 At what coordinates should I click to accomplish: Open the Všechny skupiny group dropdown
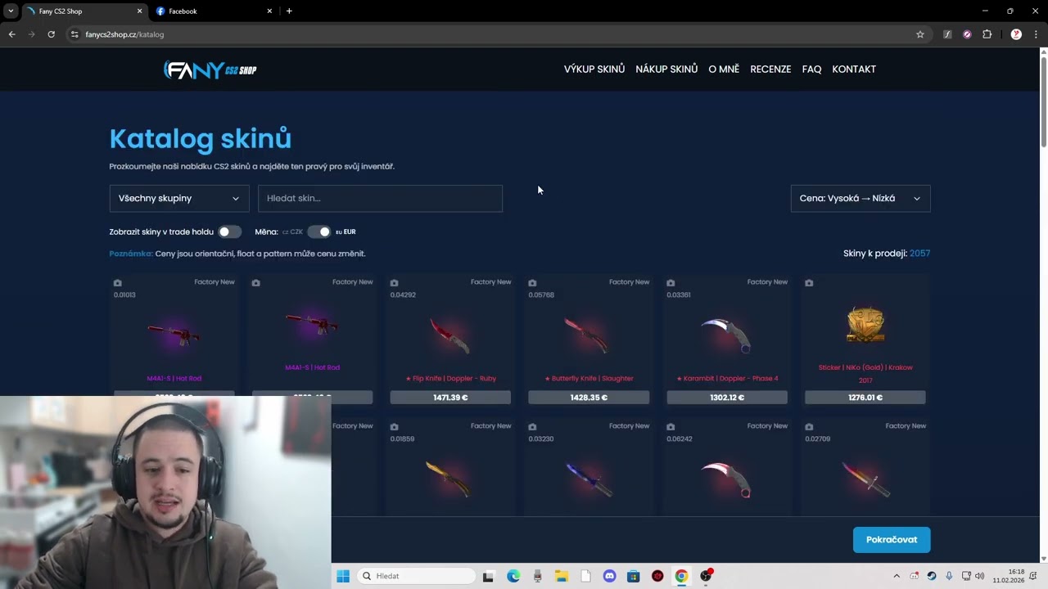point(179,198)
